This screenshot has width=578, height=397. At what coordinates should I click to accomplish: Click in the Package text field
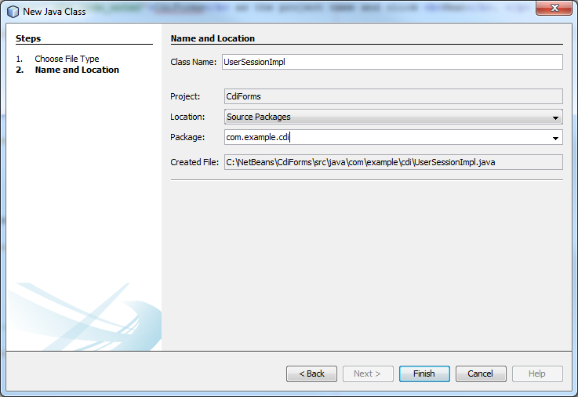[x=387, y=137]
